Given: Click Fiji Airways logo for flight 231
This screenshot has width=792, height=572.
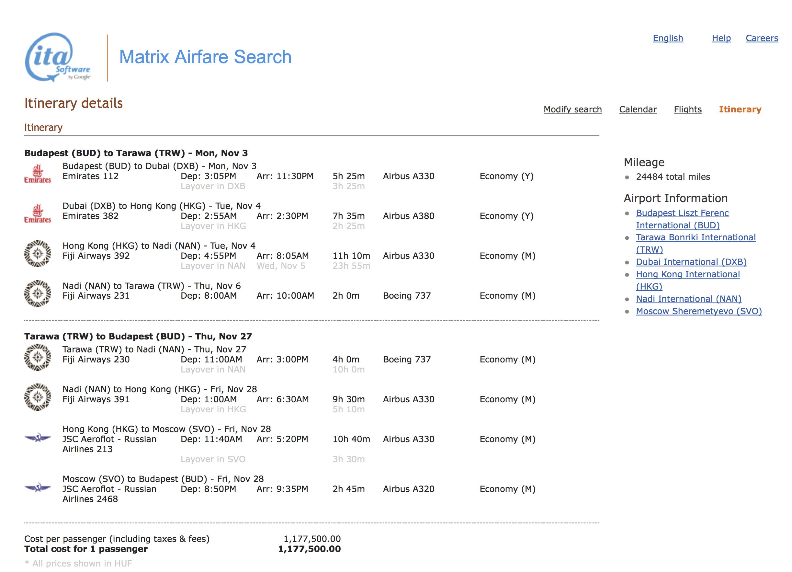Looking at the screenshot, I should 38,293.
